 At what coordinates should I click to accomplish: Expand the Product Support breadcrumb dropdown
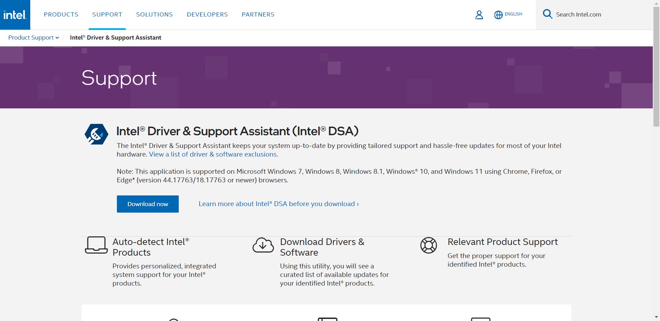tap(34, 38)
